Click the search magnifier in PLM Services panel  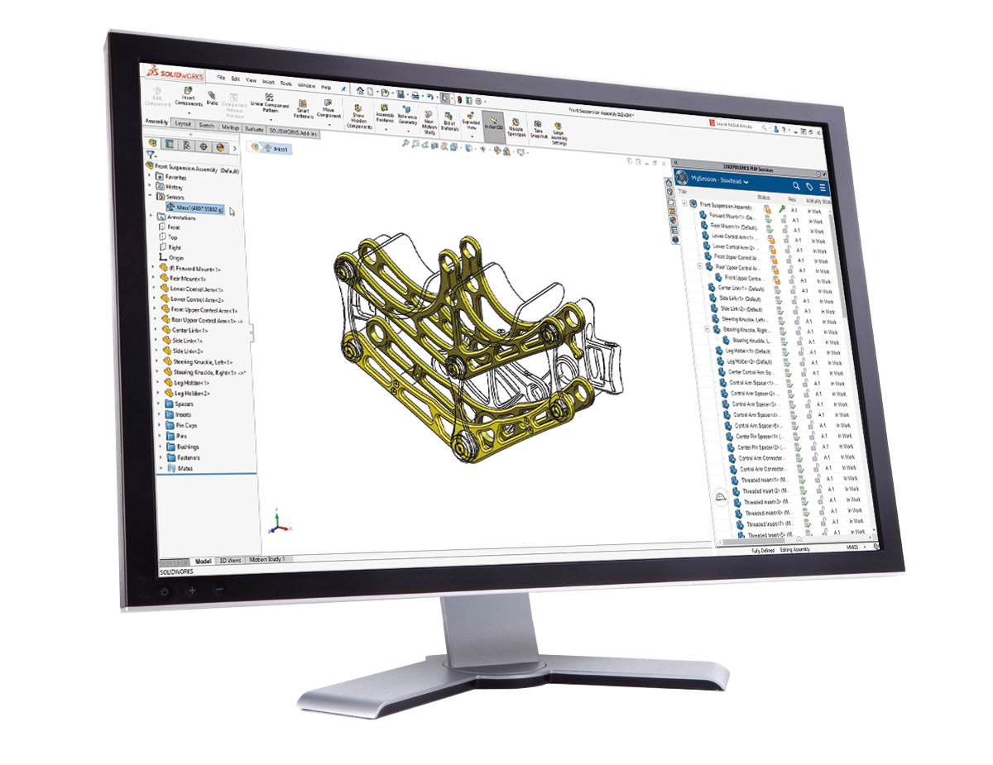795,184
